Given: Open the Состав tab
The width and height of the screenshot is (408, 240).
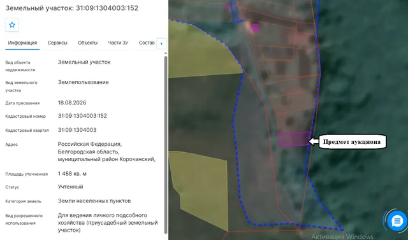Looking at the screenshot, I should point(147,43).
